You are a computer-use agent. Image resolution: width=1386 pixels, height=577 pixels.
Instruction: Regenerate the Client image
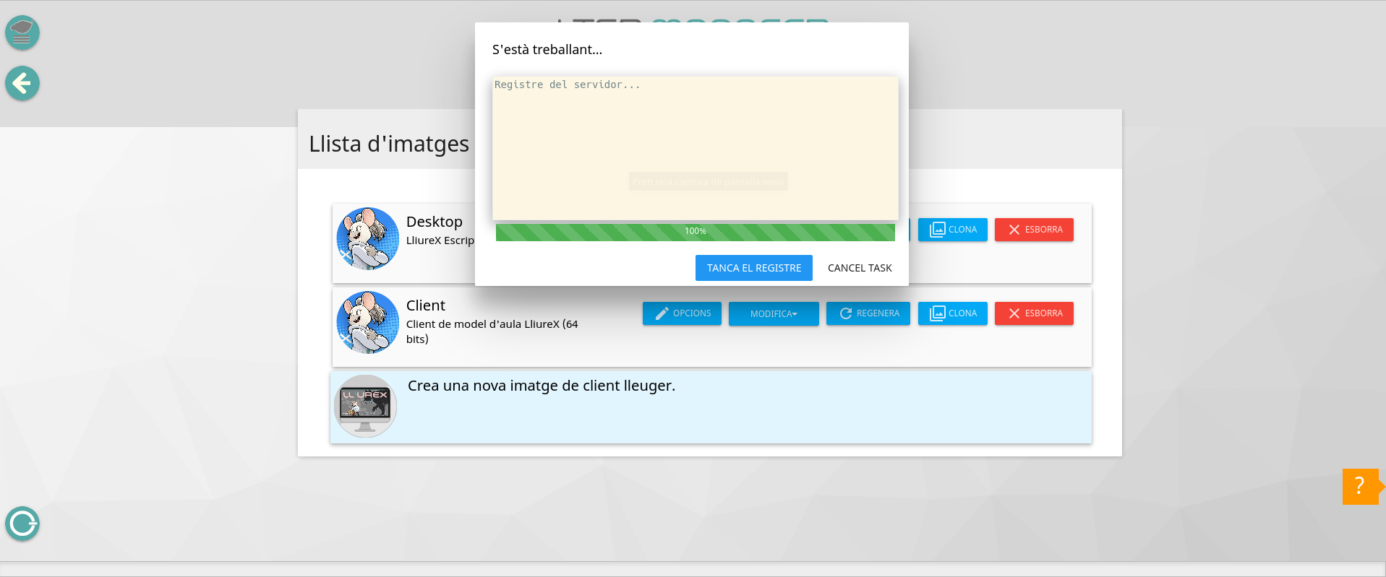tap(868, 313)
